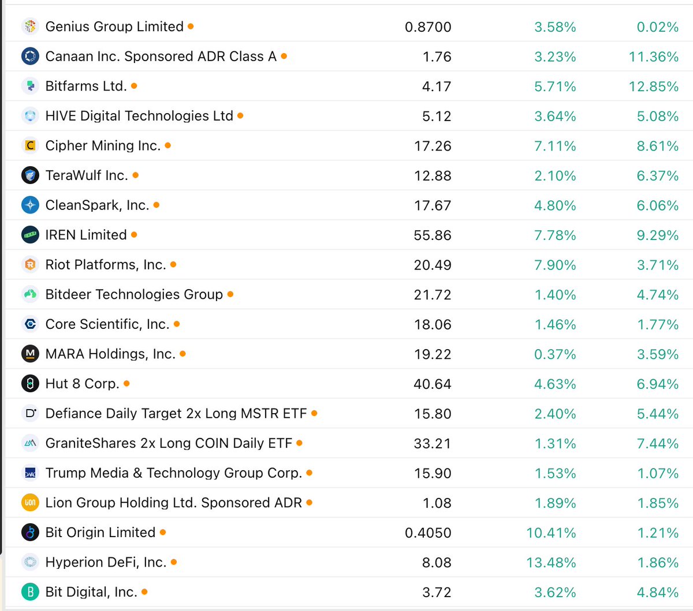Viewport: 693px width, 611px height.
Task: Click Trump Media 1.07% value
Action: coord(658,474)
